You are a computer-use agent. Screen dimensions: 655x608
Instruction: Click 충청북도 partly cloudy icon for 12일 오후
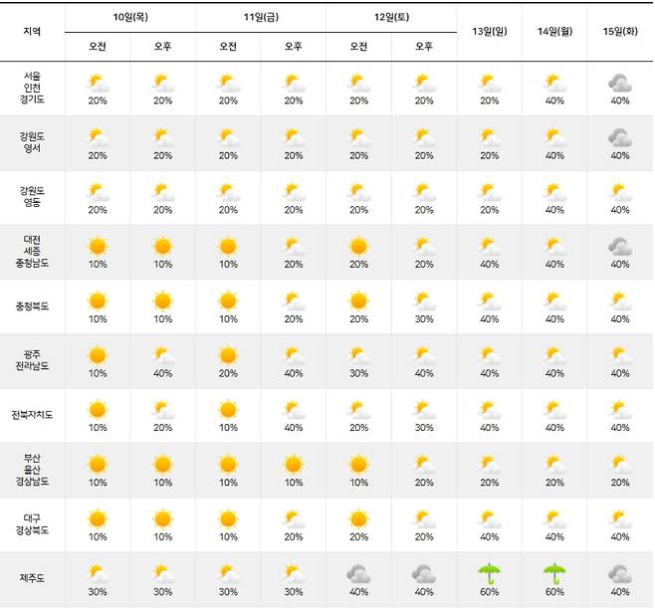click(x=424, y=302)
